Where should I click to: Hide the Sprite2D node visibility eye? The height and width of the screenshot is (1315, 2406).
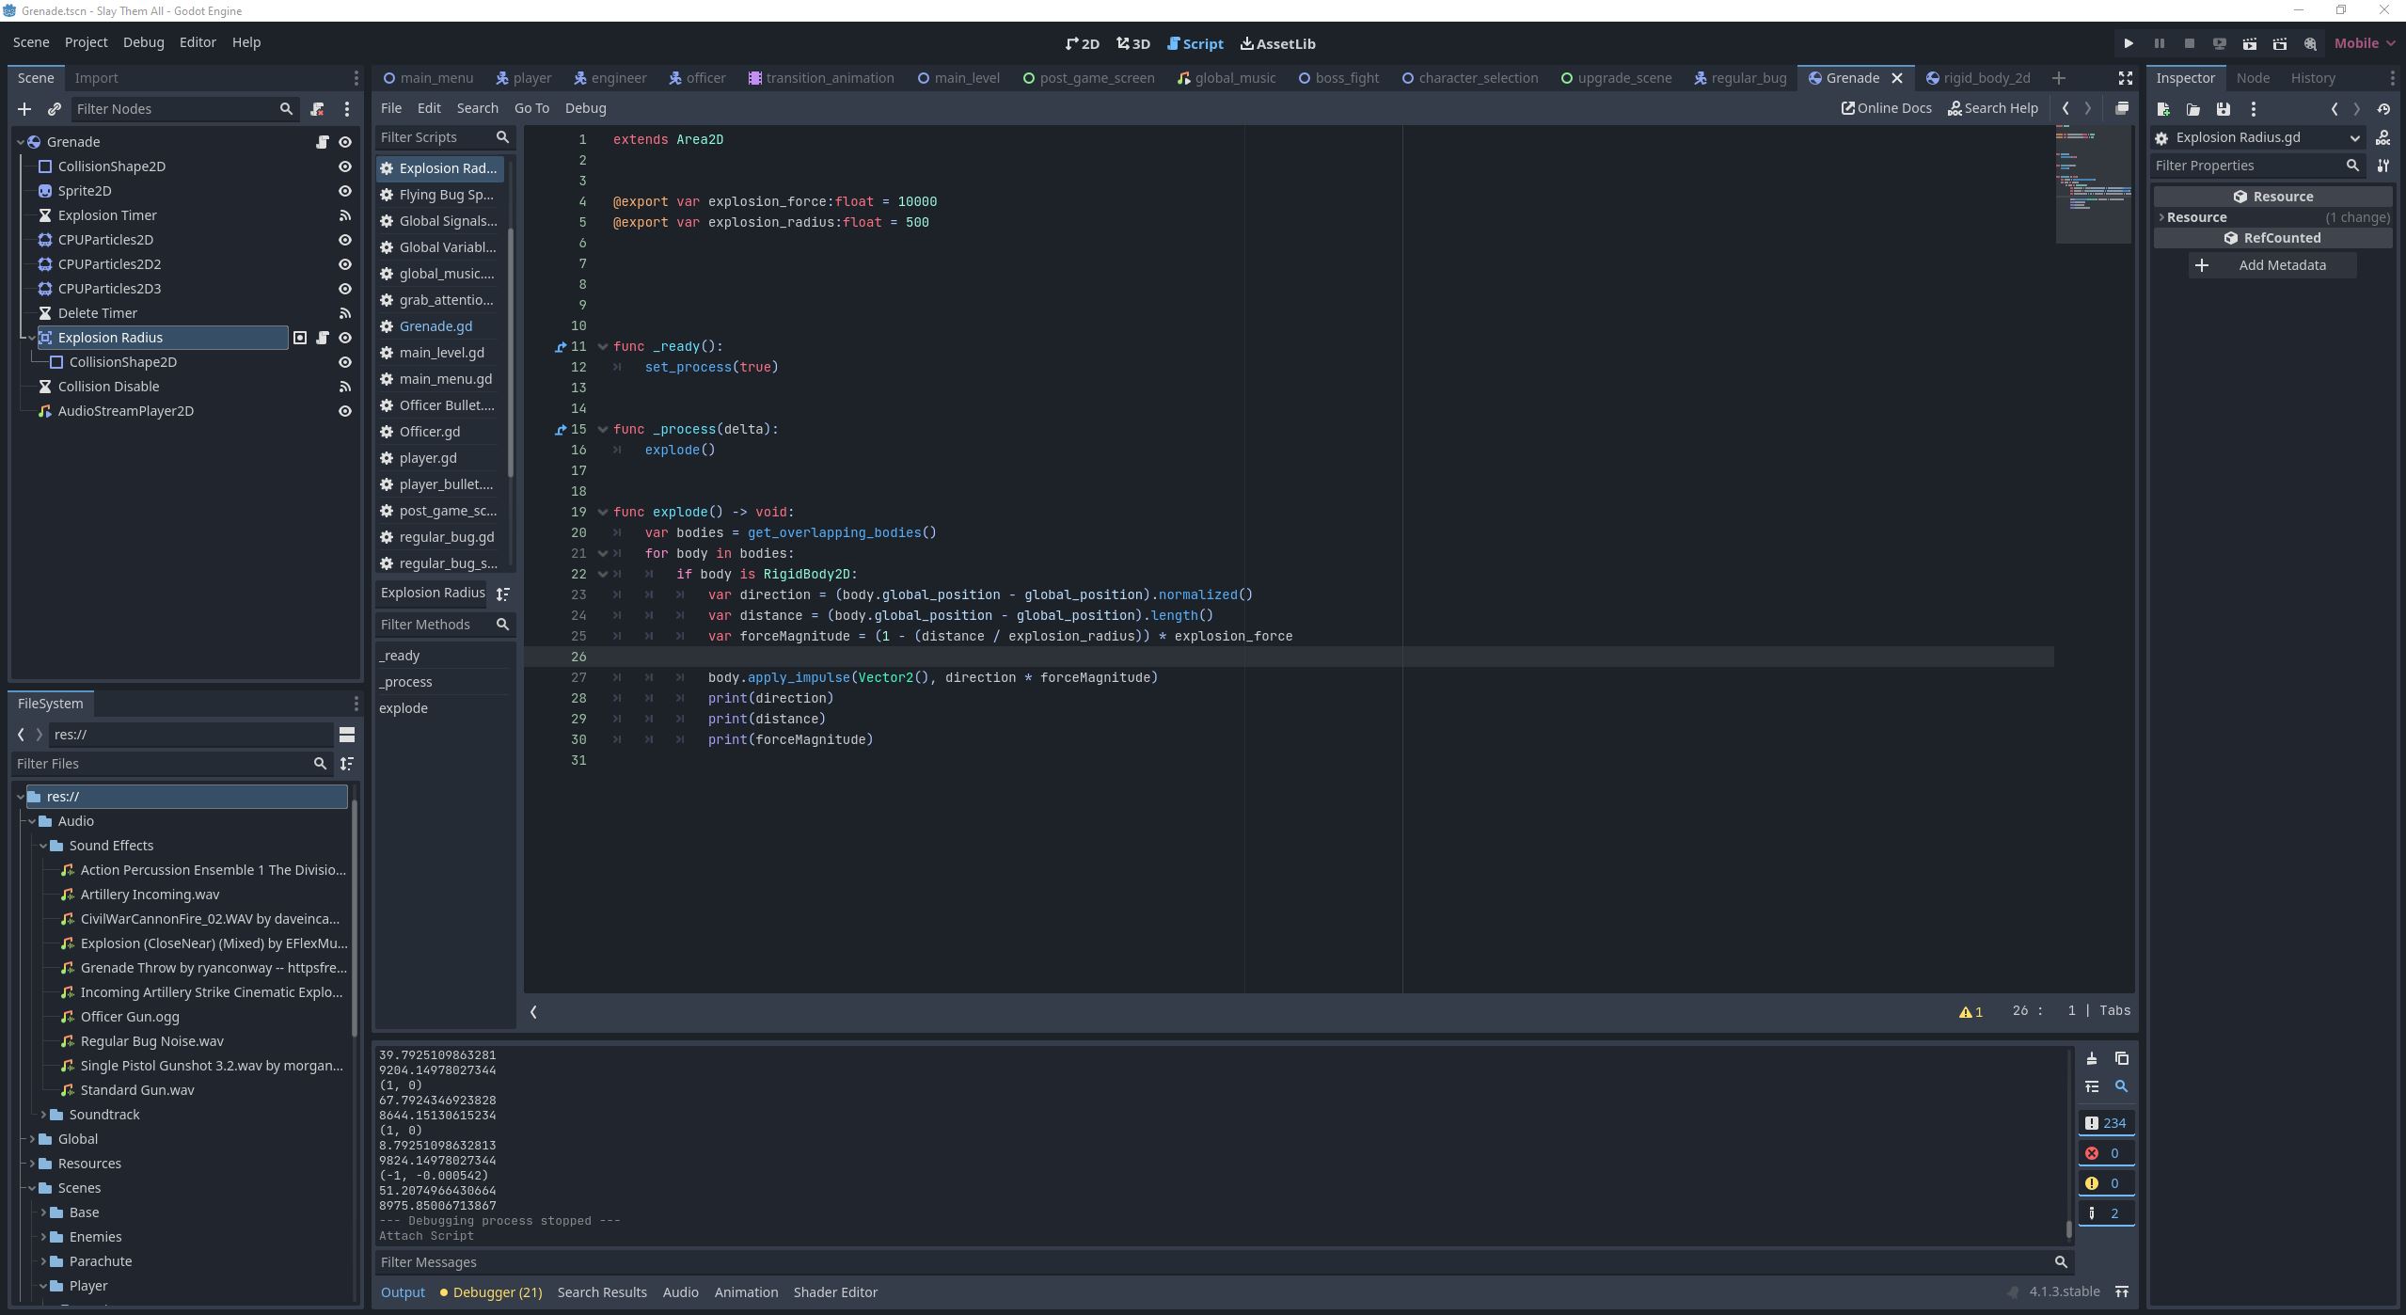[345, 191]
